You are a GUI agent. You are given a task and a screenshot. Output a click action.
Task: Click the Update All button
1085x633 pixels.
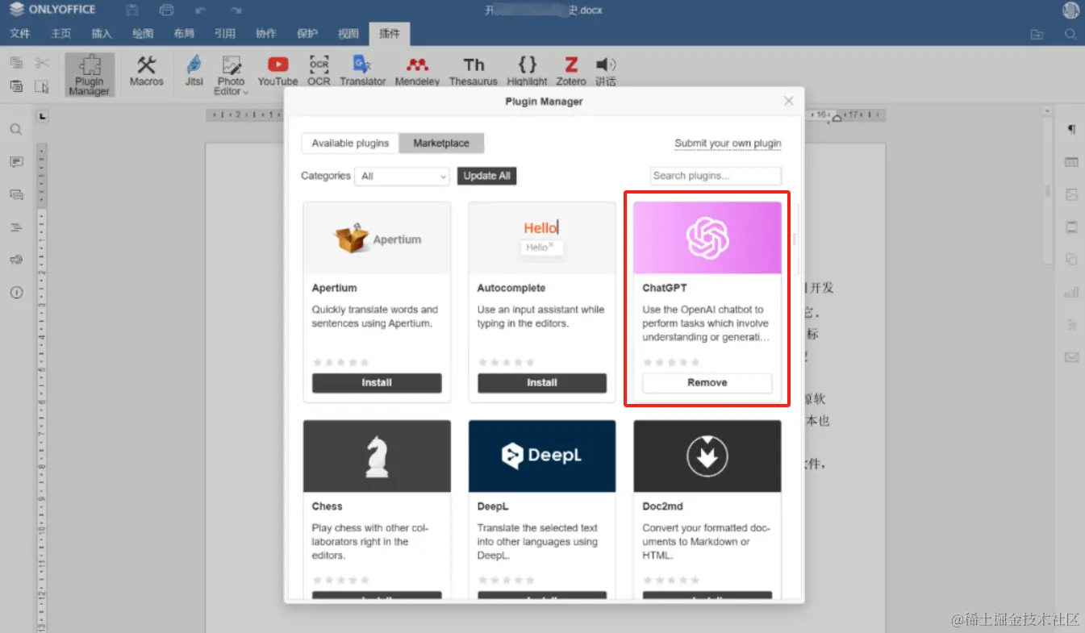(x=486, y=176)
